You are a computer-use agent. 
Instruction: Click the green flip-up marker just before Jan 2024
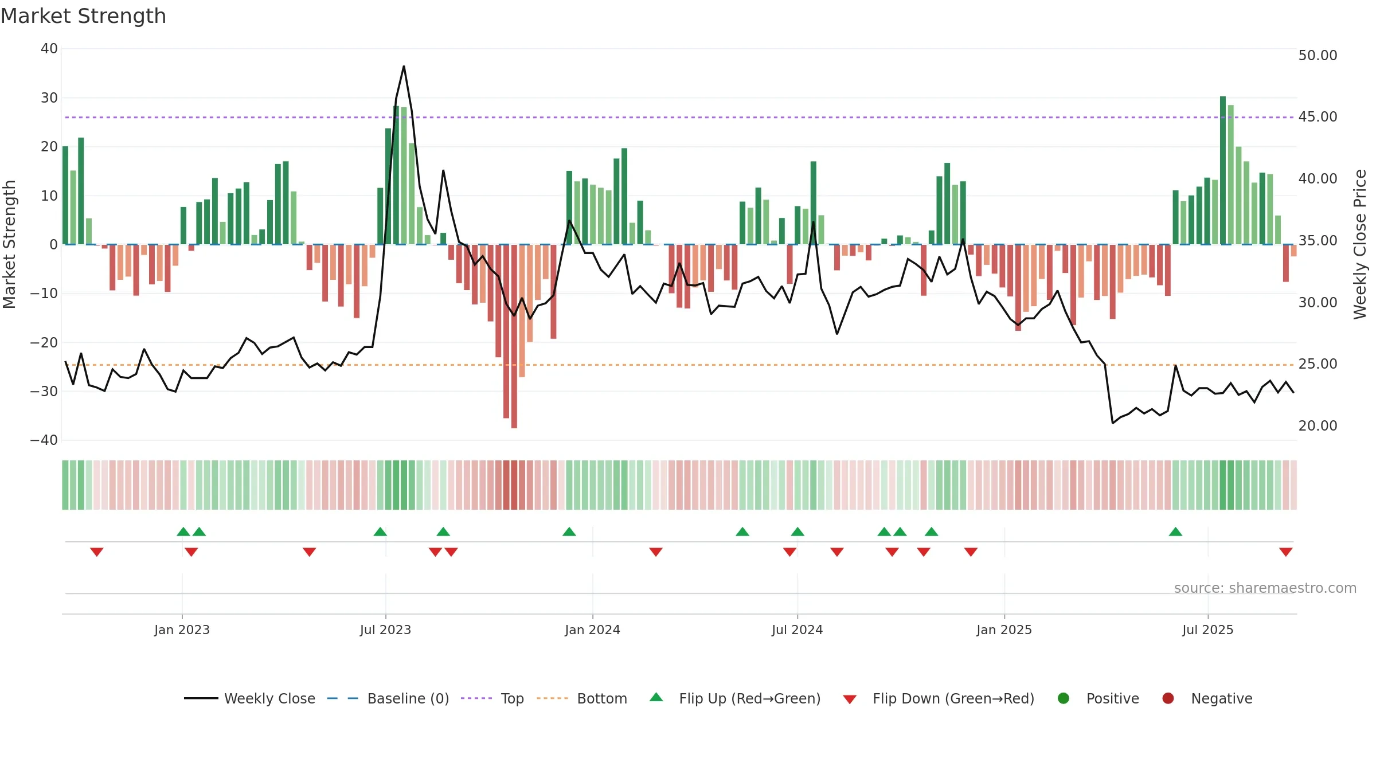coord(569,531)
